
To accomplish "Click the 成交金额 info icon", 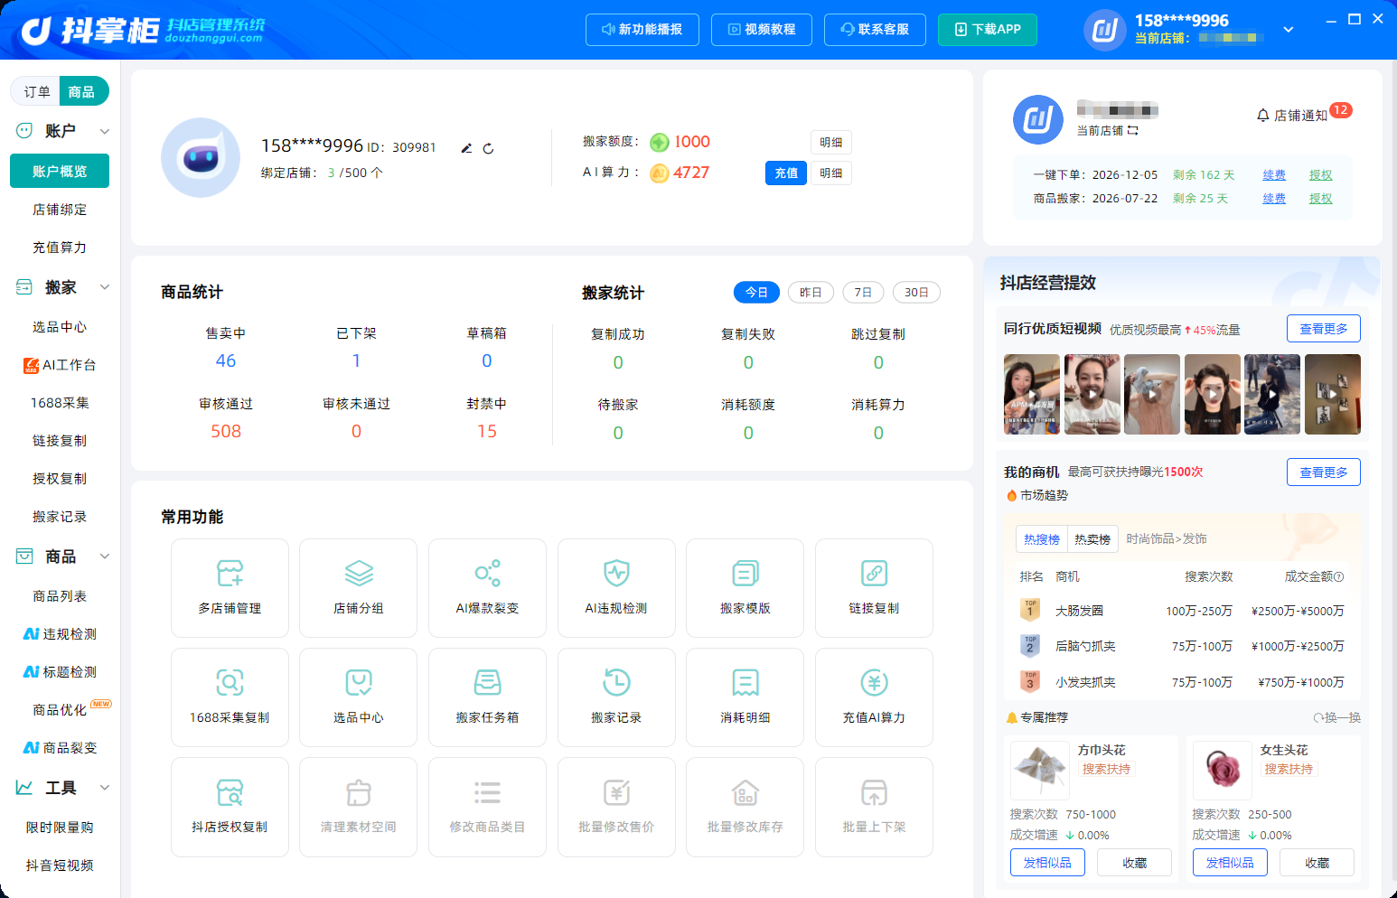I will tap(1339, 576).
